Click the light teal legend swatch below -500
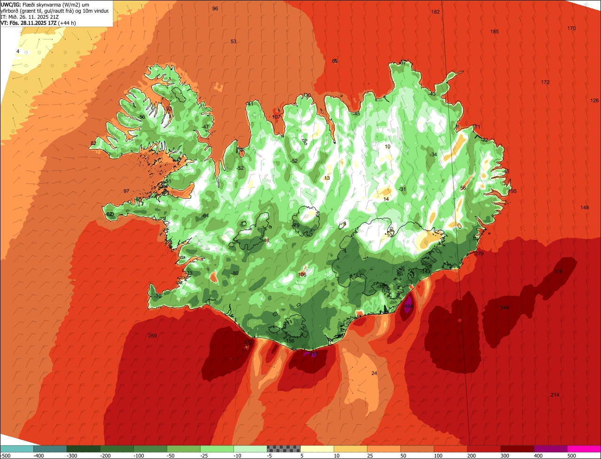 tap(16, 449)
